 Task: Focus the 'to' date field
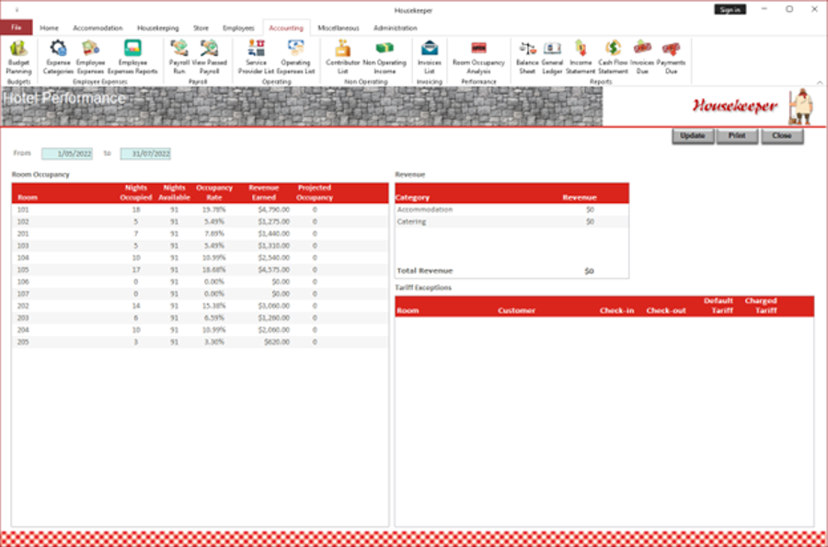[145, 154]
